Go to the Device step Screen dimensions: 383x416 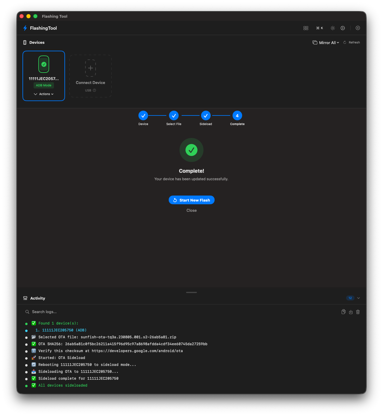click(x=143, y=118)
